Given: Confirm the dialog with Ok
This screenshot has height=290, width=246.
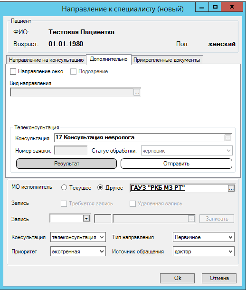Looking at the screenshot, I should tap(177, 278).
